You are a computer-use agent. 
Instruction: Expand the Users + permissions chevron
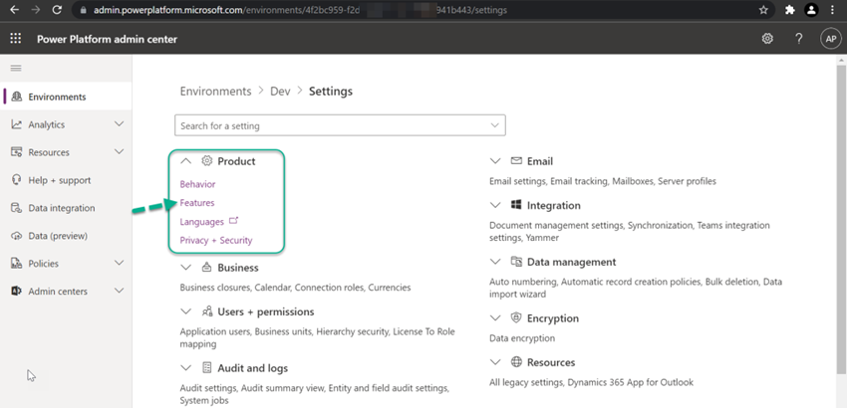(x=185, y=311)
